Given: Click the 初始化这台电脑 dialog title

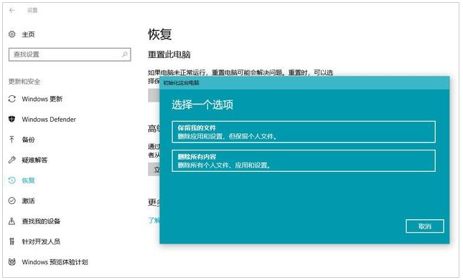Looking at the screenshot, I should [181, 83].
